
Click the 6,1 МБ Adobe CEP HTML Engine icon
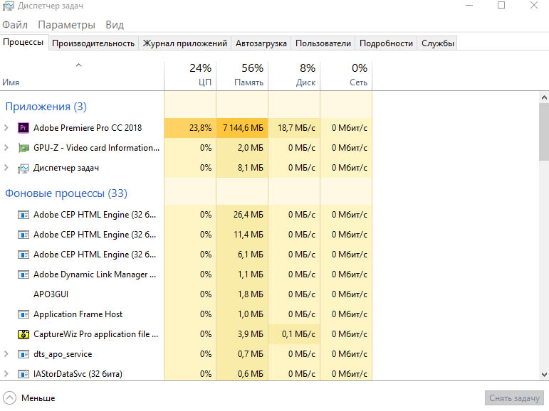(23, 255)
